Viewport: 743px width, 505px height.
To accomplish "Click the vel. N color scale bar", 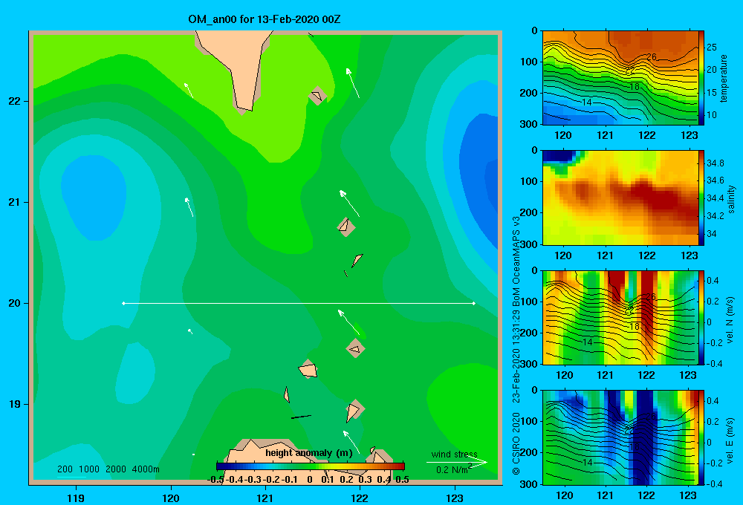I will coord(701,317).
